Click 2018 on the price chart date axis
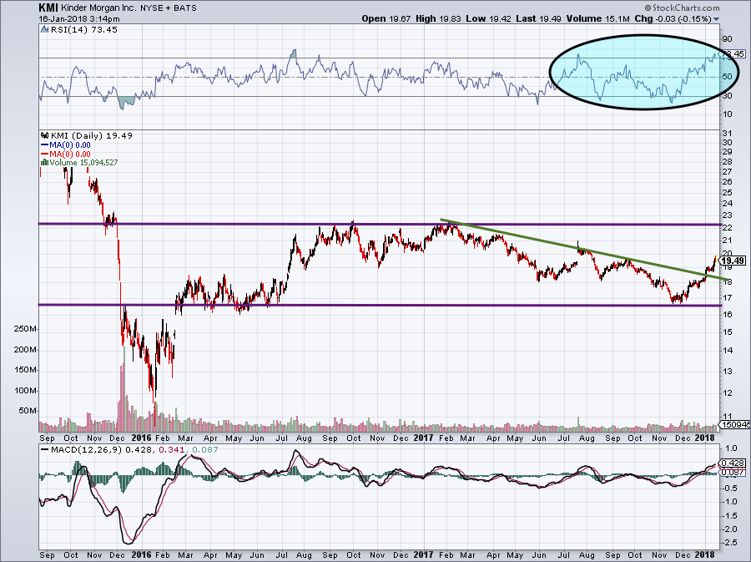751x562 pixels. click(x=704, y=438)
